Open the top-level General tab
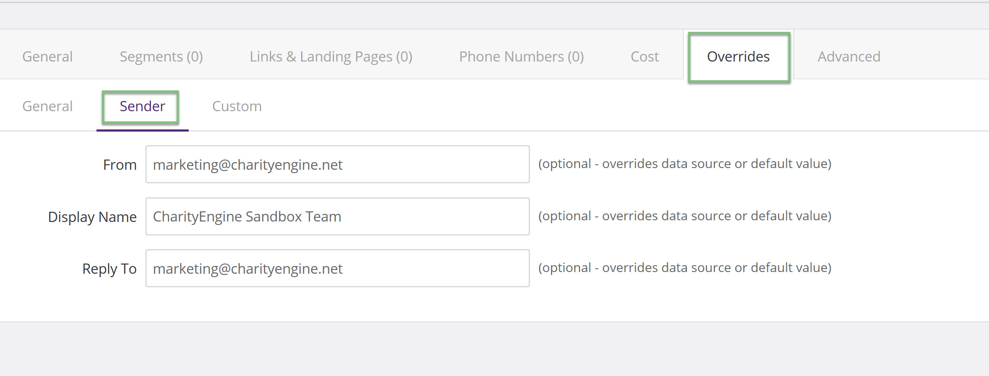Image resolution: width=989 pixels, height=376 pixels. pos(47,56)
